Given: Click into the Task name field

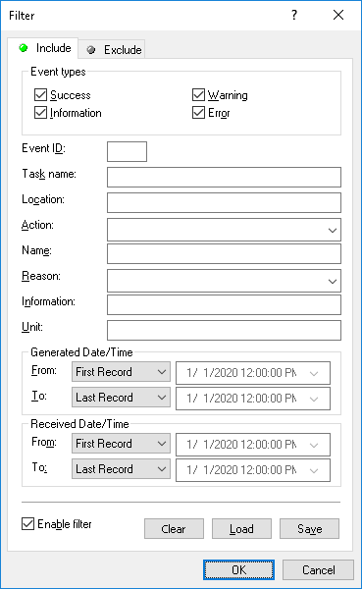Looking at the screenshot, I should 225,178.
